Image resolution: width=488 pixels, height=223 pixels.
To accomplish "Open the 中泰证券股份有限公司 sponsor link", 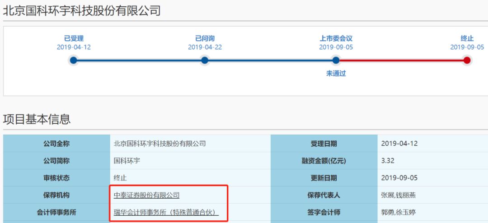I will pos(146,195).
